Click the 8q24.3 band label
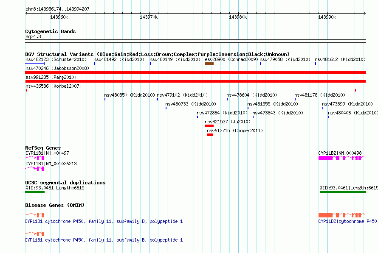 (33, 36)
